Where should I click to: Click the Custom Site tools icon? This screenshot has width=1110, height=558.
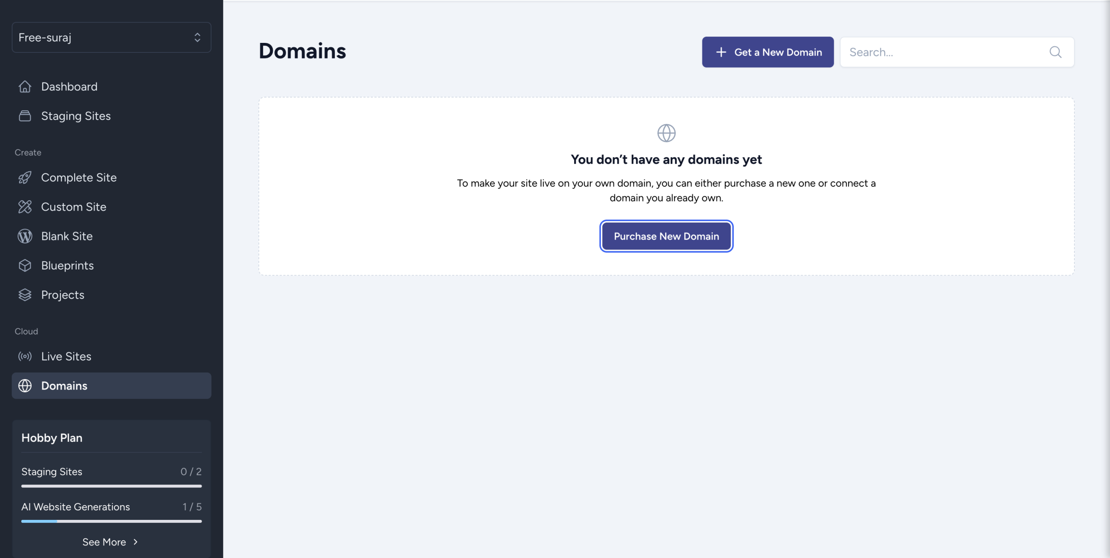point(25,207)
